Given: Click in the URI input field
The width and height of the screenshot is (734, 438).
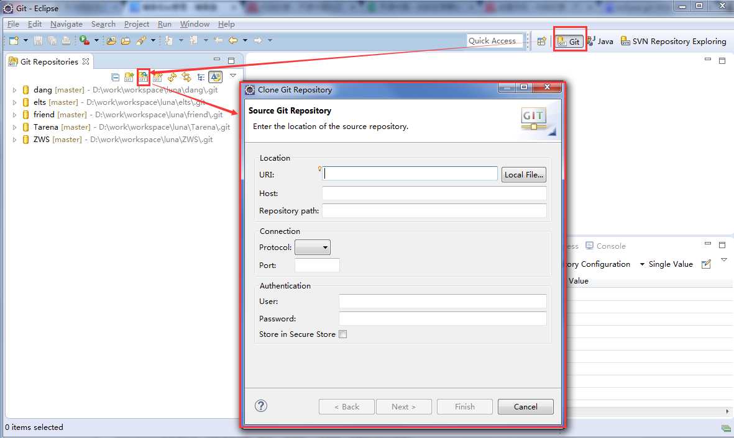Looking at the screenshot, I should click(410, 174).
